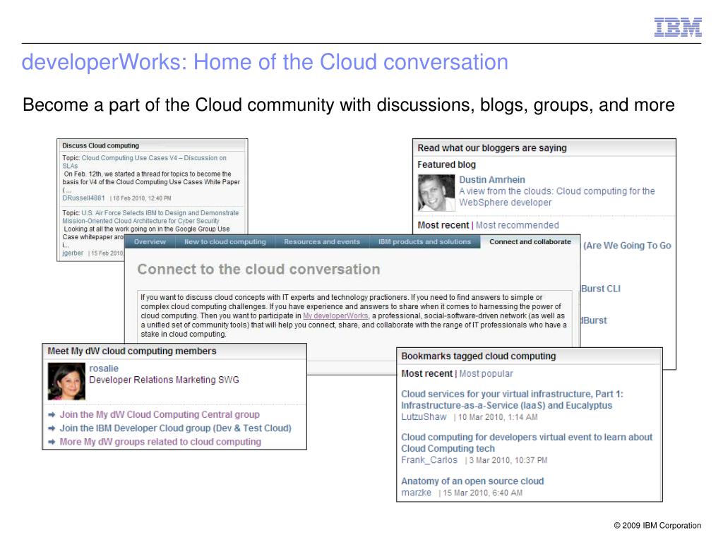See More My dW groups link
Screen dimensions: 723x542
(160, 442)
